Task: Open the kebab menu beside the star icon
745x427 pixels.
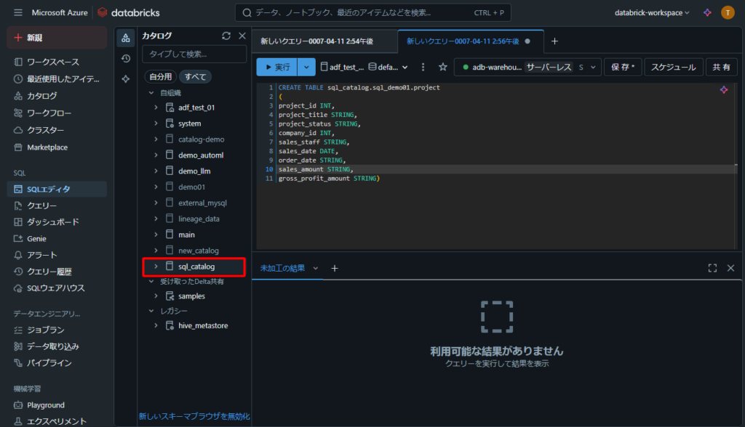Action: pos(423,67)
